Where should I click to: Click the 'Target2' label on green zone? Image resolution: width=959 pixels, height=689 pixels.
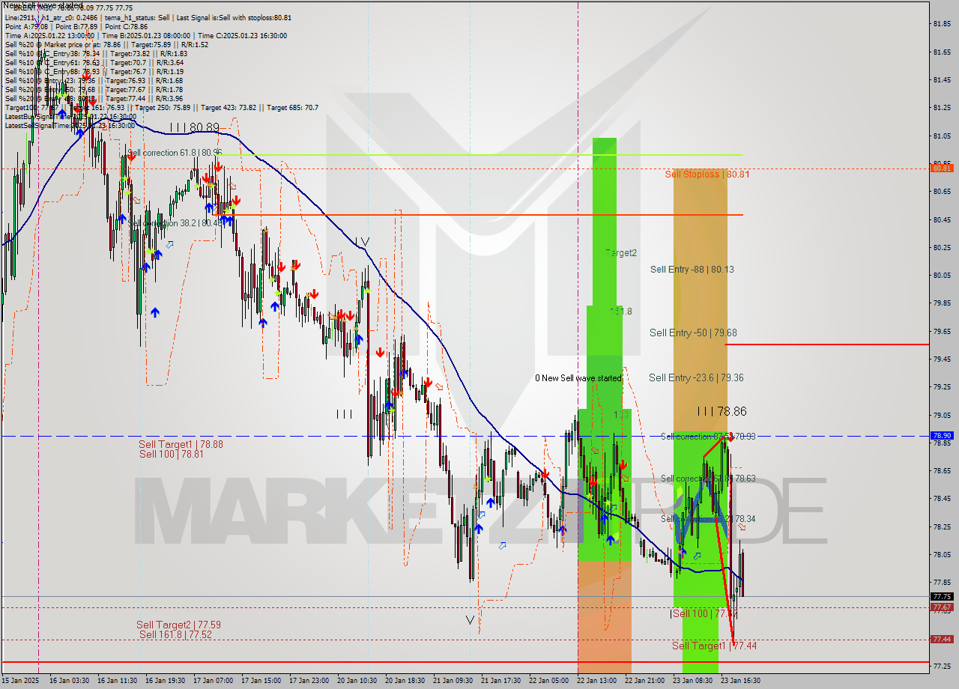[x=621, y=253]
